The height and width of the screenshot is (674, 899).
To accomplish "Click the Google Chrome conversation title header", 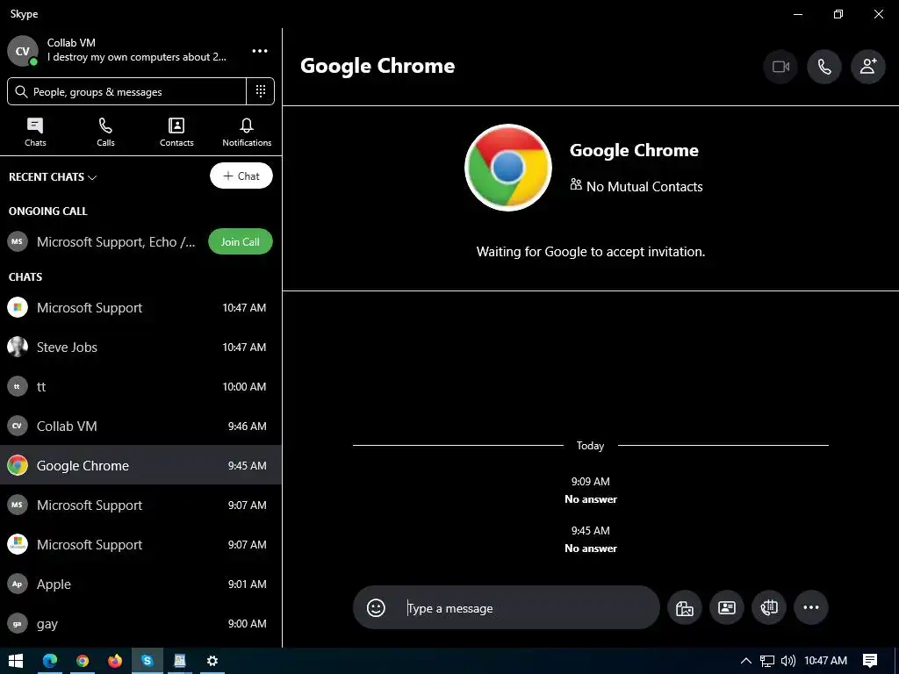I will point(378,66).
